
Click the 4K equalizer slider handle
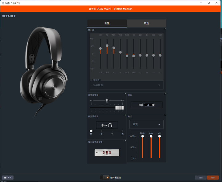[147, 55]
